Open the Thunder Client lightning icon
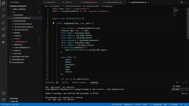The image size is (189, 106). pyautogui.click(x=4, y=35)
